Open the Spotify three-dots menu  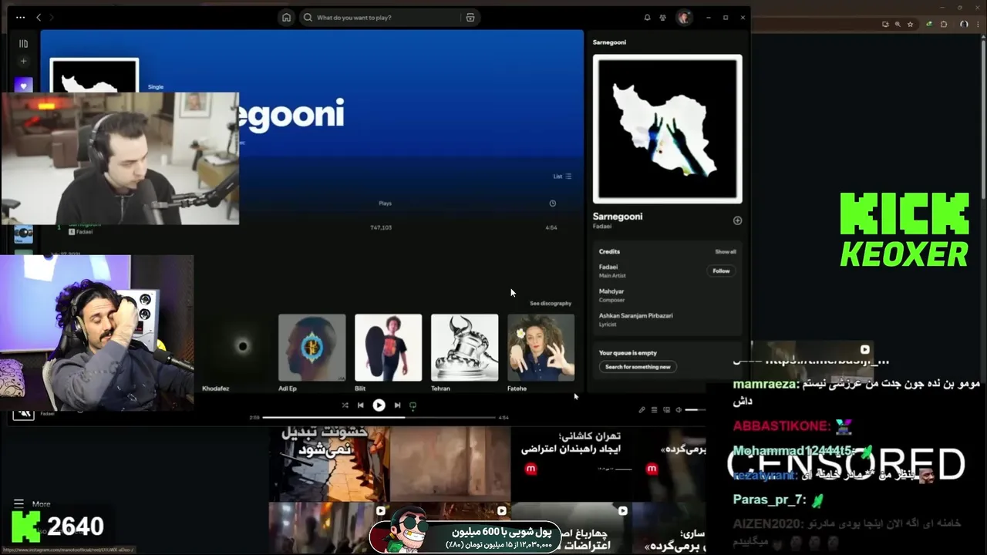pyautogui.click(x=20, y=17)
